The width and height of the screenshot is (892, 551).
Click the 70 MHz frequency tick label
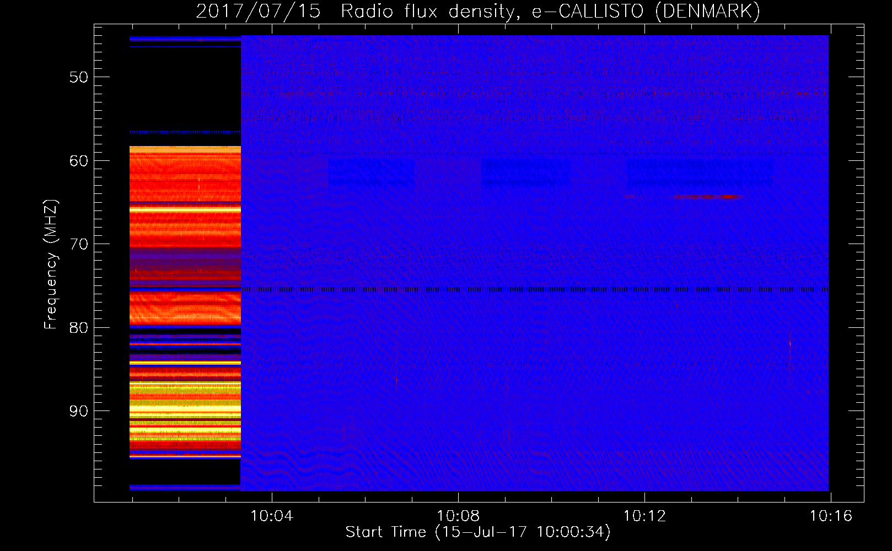[79, 244]
